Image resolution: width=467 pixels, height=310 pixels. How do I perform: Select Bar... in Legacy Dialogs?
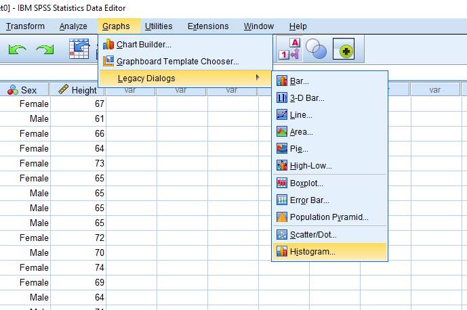[329, 81]
